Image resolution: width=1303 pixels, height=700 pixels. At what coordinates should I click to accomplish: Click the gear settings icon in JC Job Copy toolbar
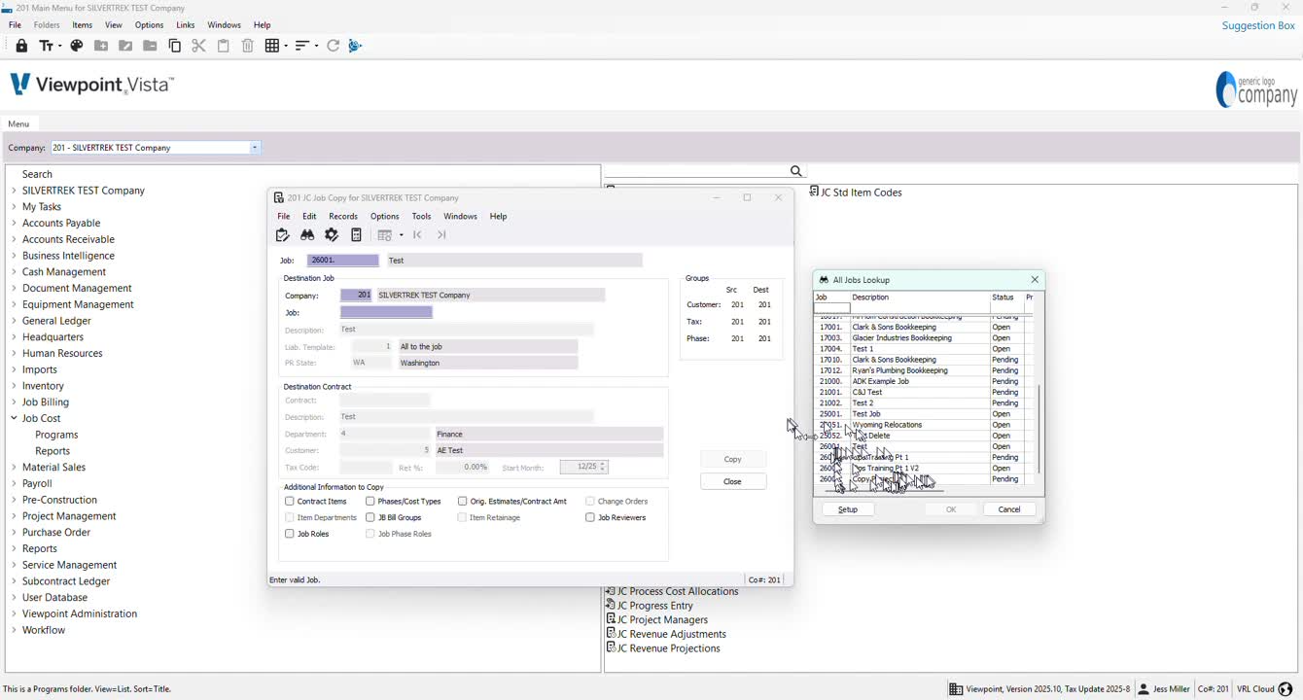[x=332, y=234]
